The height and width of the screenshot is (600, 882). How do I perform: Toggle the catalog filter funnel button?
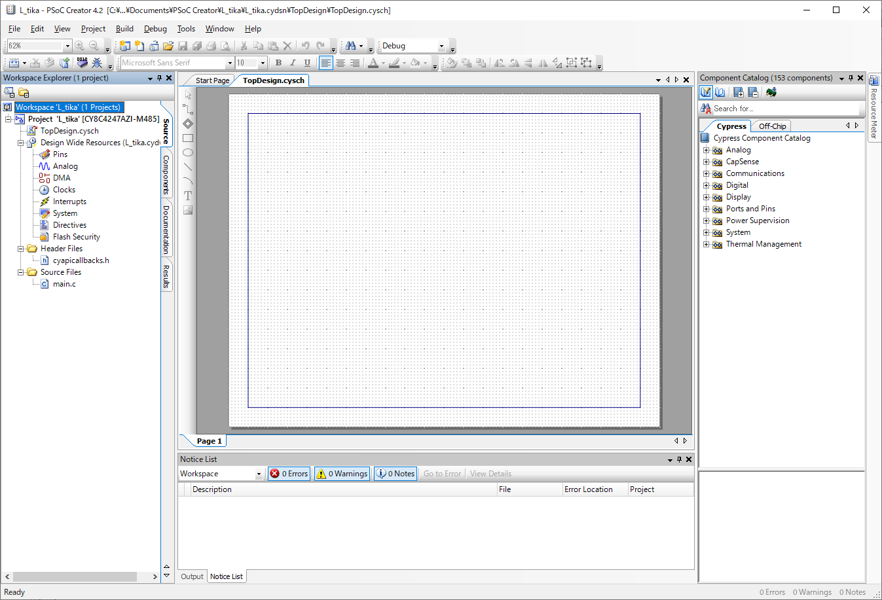706,92
